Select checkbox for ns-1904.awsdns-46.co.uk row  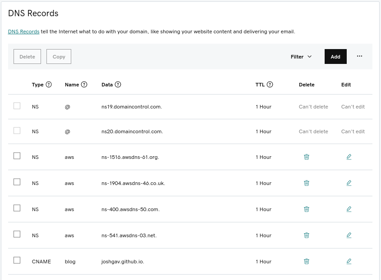(x=17, y=182)
